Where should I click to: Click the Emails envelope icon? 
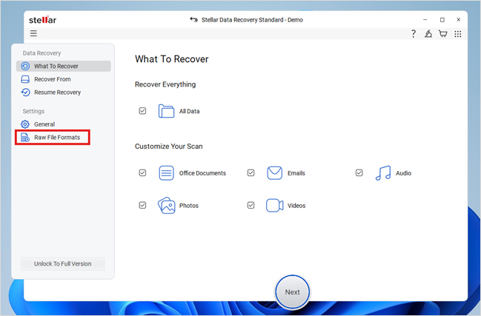(x=274, y=173)
